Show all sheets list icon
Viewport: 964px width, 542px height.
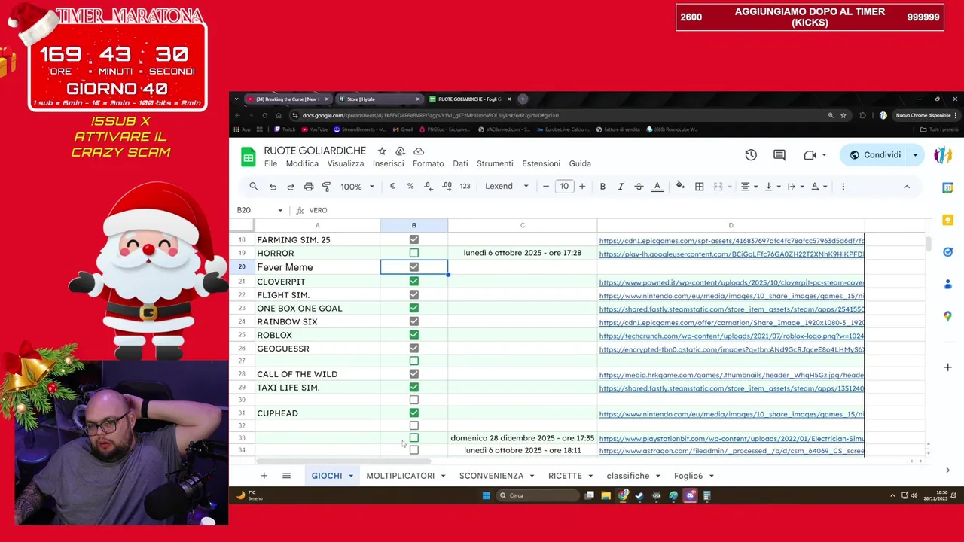coord(286,476)
